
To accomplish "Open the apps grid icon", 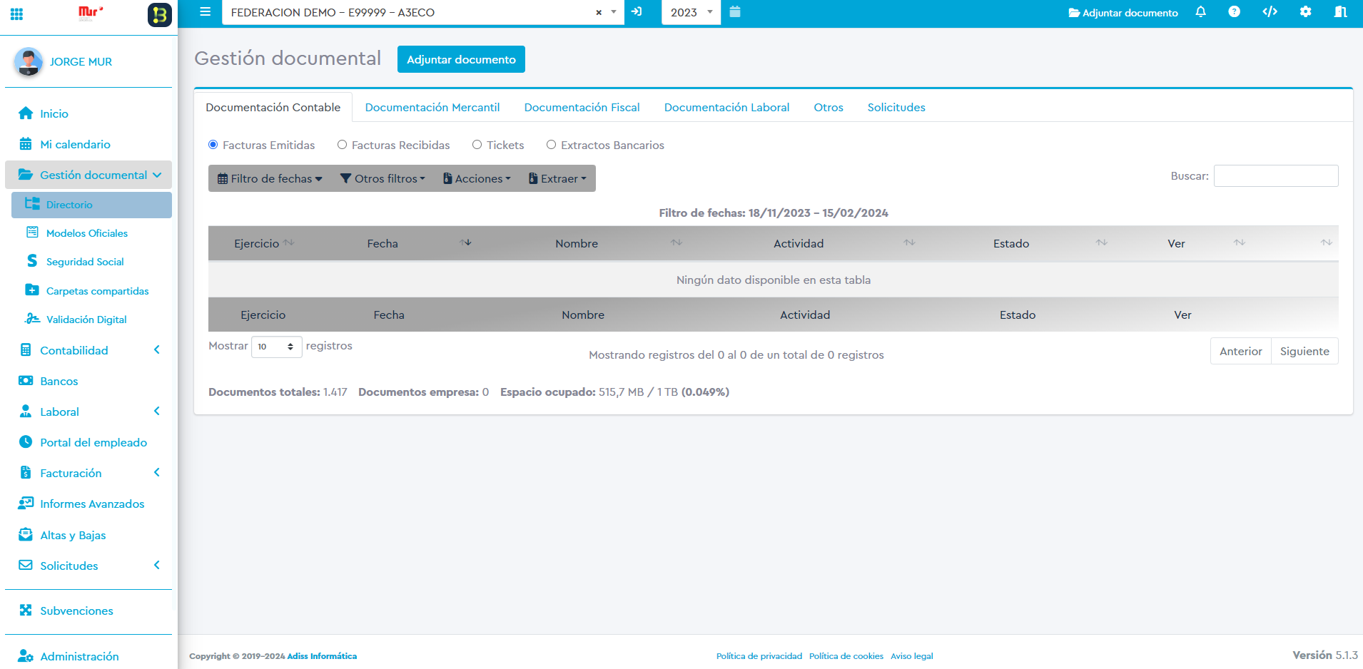I will (16, 14).
